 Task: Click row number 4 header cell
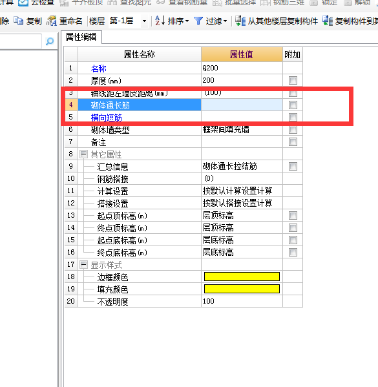click(x=71, y=105)
